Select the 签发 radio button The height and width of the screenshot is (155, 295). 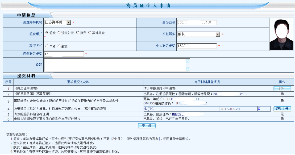[47, 33]
